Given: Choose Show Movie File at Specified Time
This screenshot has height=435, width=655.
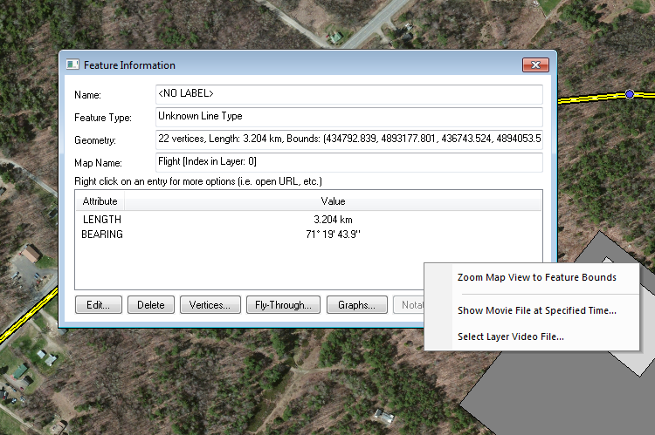Looking at the screenshot, I should (x=536, y=310).
